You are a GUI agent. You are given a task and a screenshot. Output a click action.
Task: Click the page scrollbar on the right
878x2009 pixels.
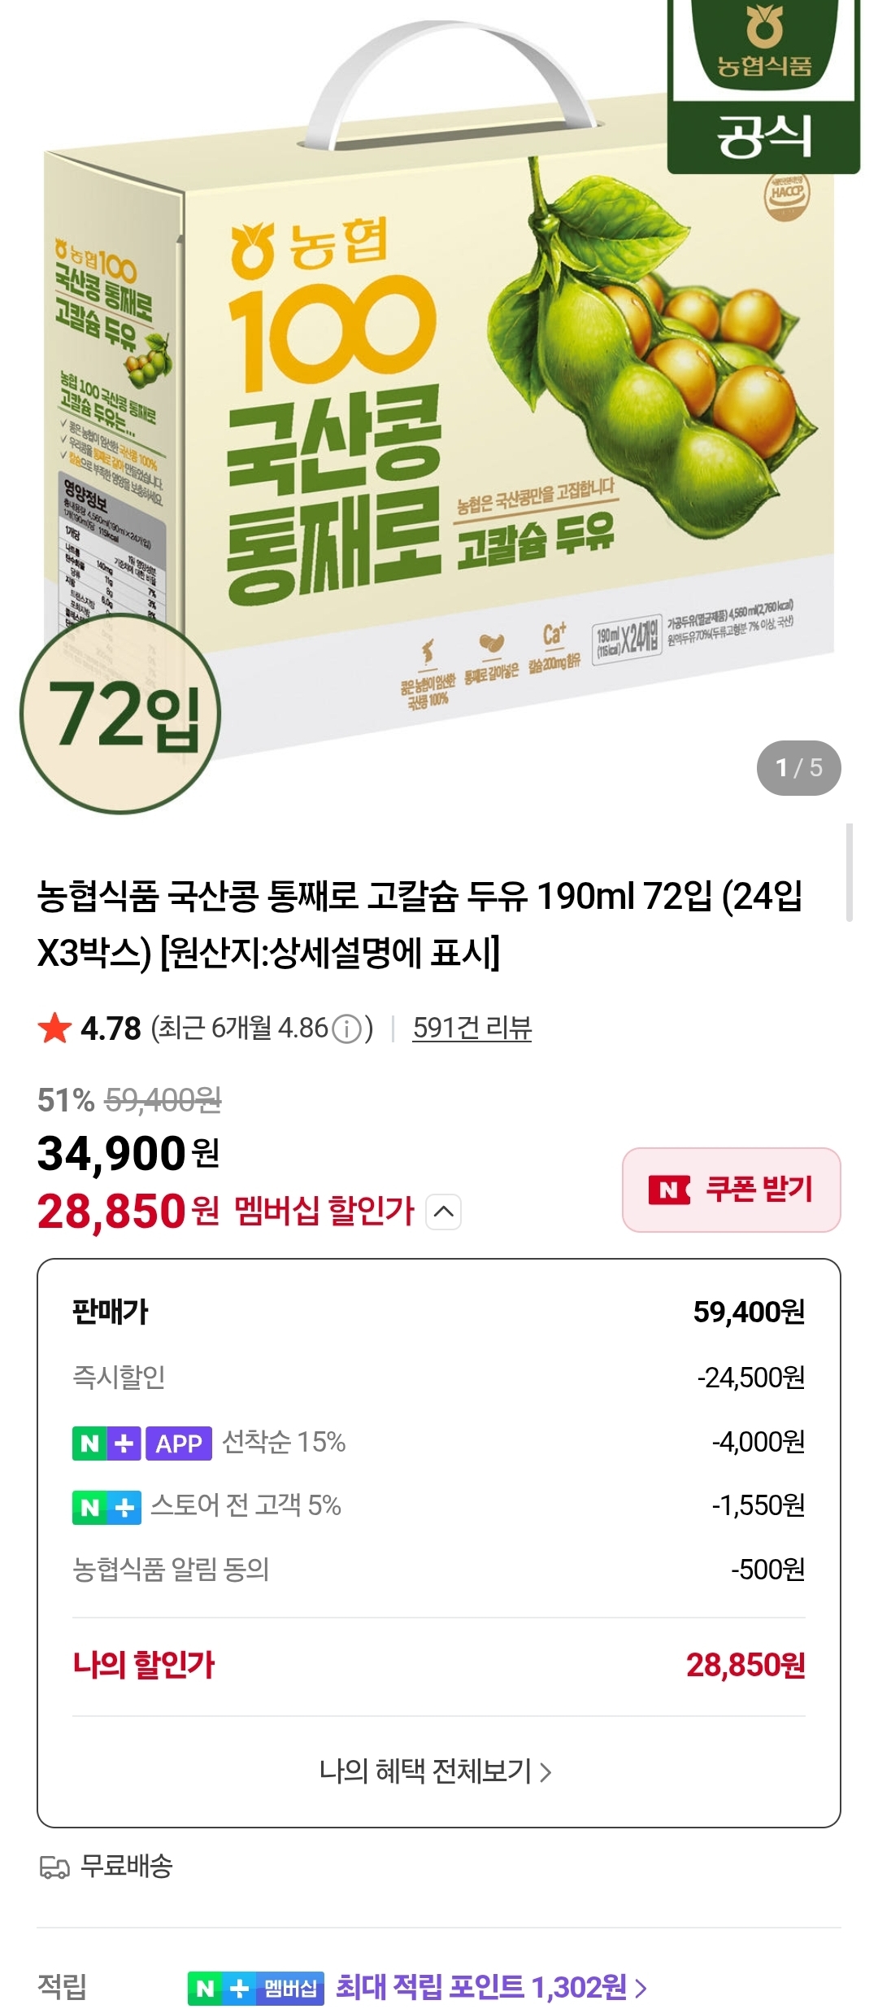pyautogui.click(x=849, y=872)
